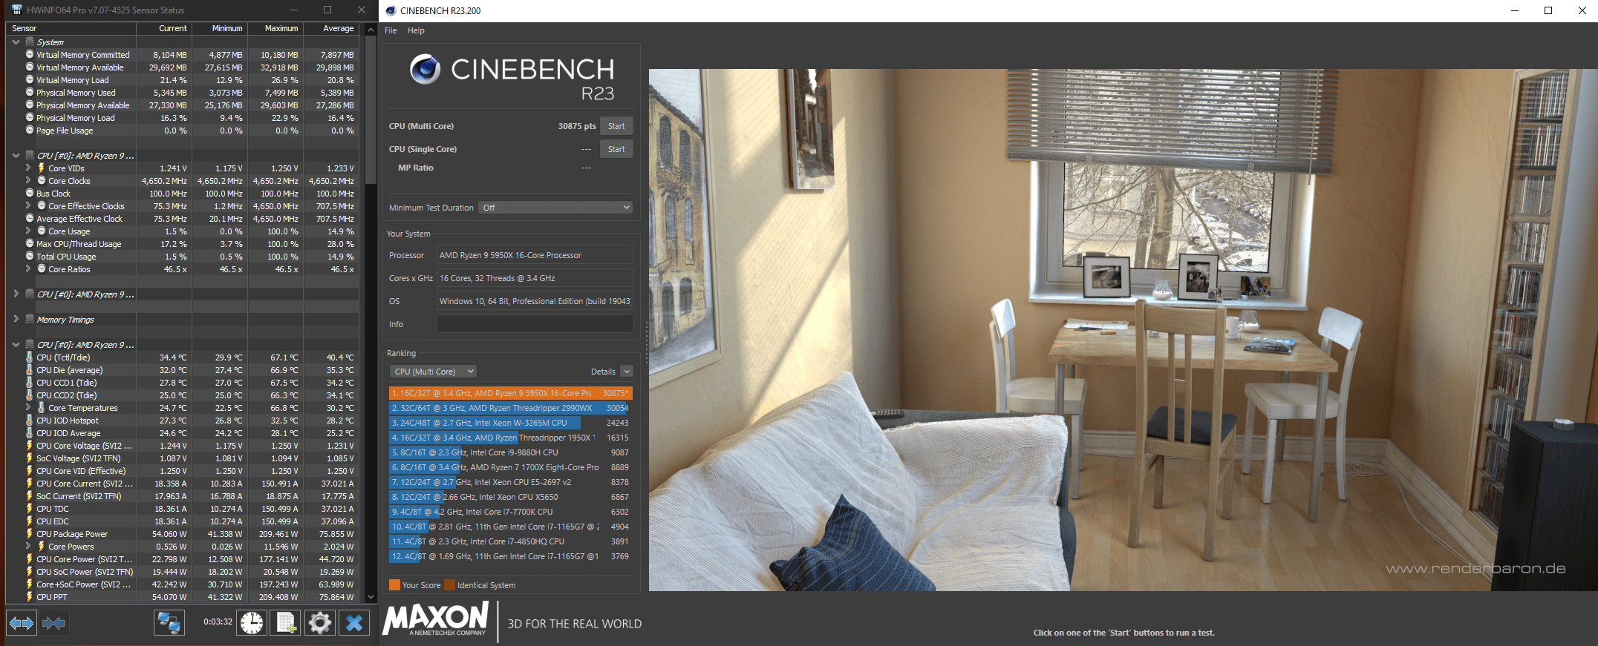1598x646 pixels.
Task: Click the Your Score orange swatch
Action: (x=394, y=585)
